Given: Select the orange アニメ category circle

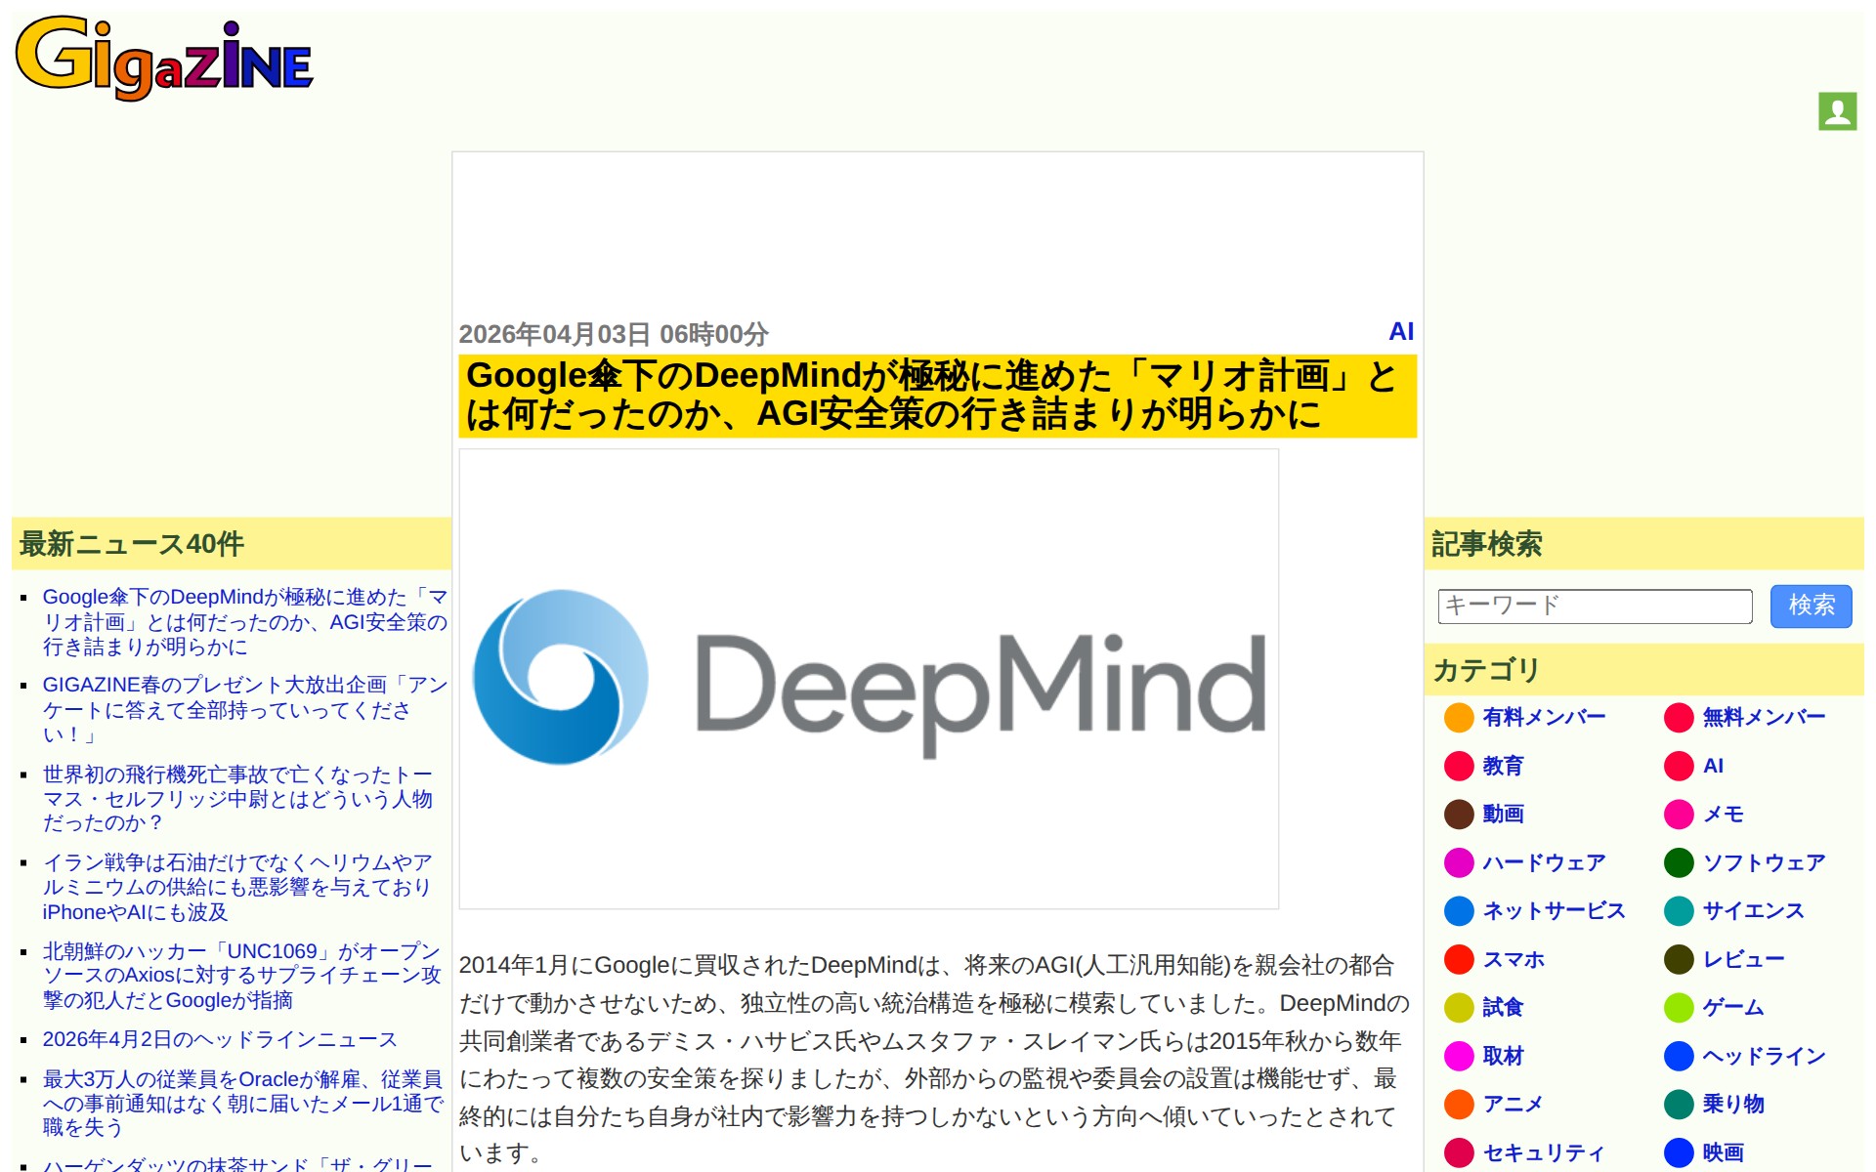Looking at the screenshot, I should pos(1459,1105).
